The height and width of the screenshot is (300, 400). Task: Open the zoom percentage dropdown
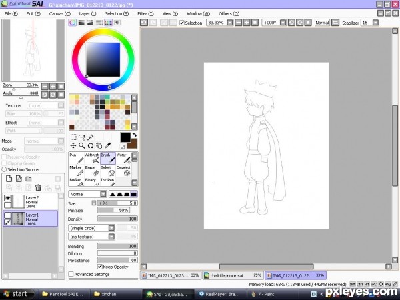coord(230,23)
